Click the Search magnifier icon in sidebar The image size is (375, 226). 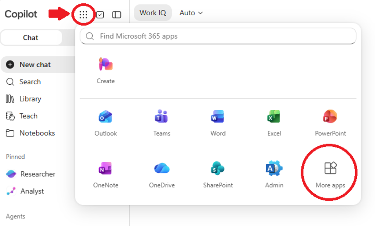[x=10, y=82]
